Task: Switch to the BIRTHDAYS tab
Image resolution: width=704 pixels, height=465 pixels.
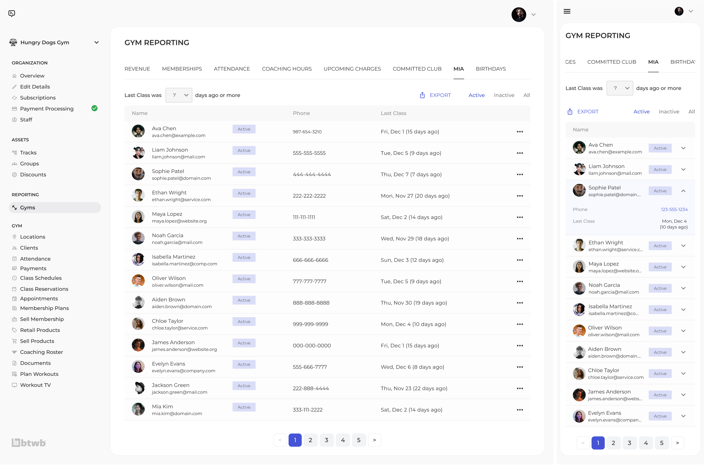Action: (491, 69)
